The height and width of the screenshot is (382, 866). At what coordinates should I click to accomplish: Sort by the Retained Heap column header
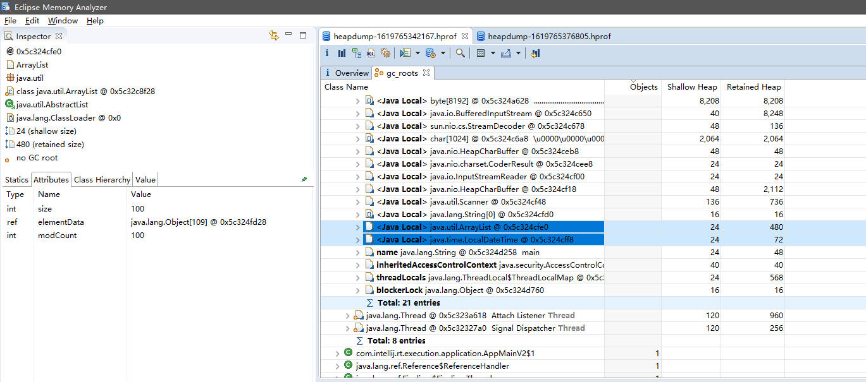tap(753, 87)
